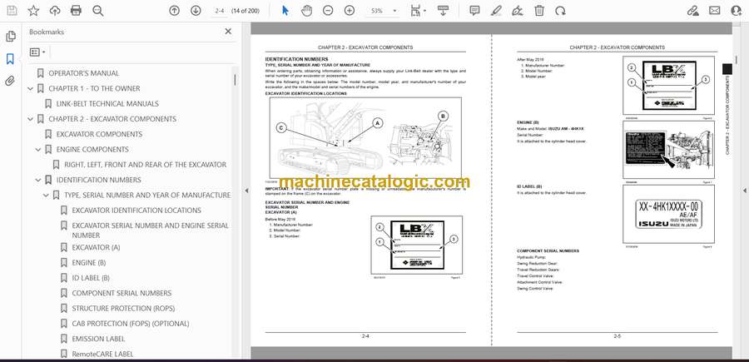Open the ENGINE (B) bookmark
749x362 pixels.
pos(88,263)
